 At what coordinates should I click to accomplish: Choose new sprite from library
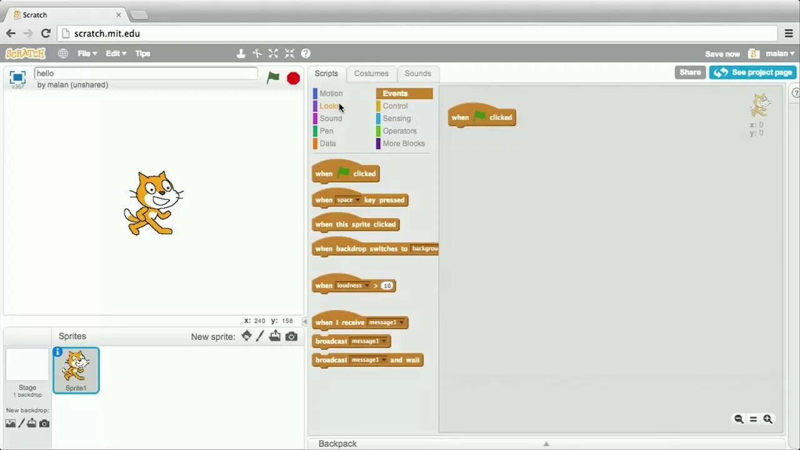pos(247,336)
